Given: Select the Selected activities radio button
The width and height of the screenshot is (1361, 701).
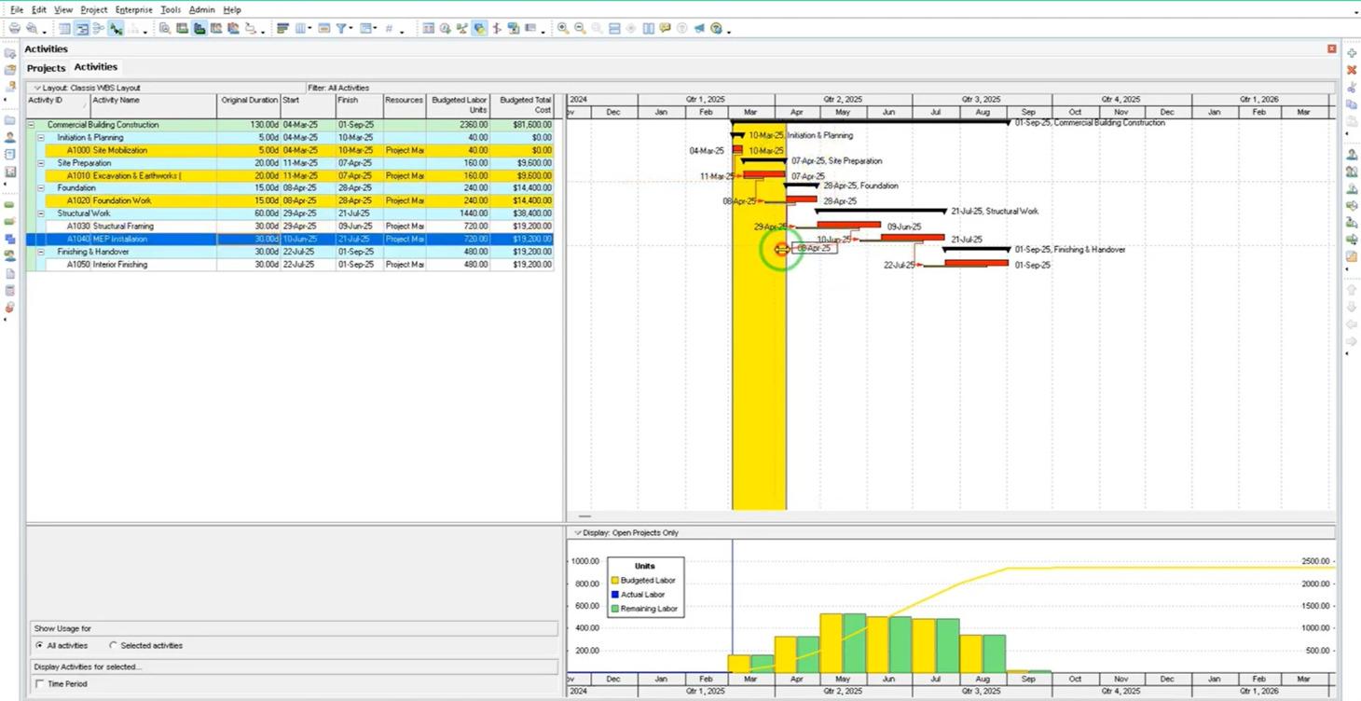Looking at the screenshot, I should (x=113, y=645).
